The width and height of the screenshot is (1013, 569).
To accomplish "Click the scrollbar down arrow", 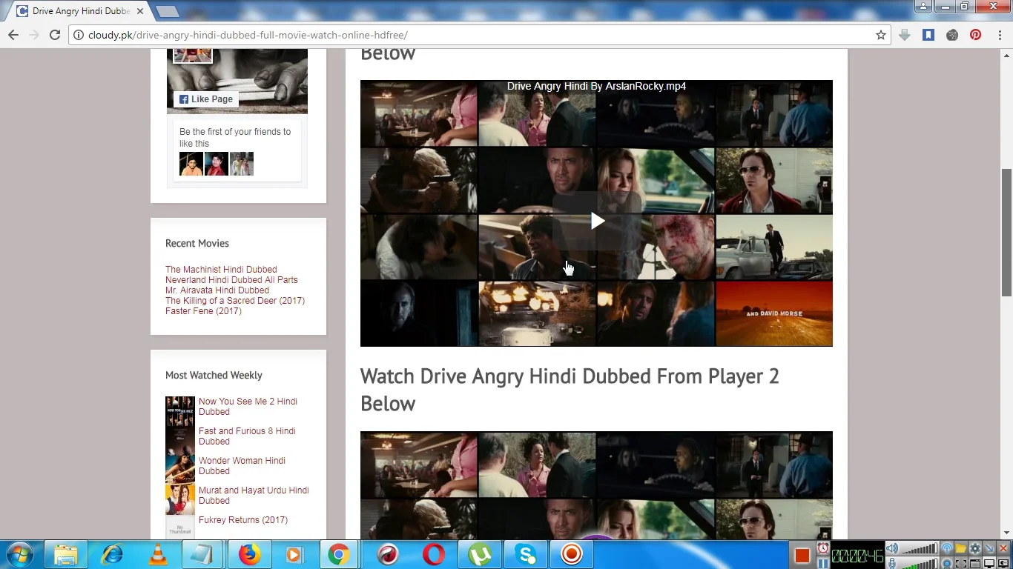I will [1006, 533].
